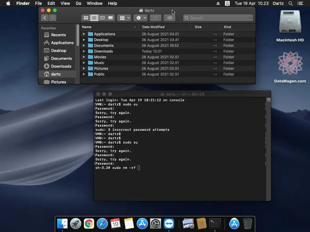Expand the Music folder row
This screenshot has height=232, width=310.
pos(84,63)
